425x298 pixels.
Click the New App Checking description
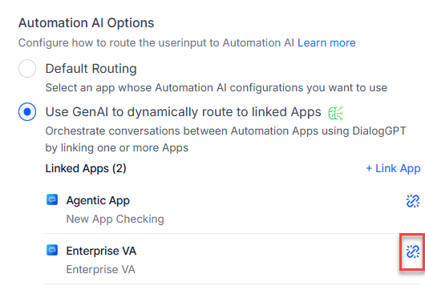[x=115, y=219]
